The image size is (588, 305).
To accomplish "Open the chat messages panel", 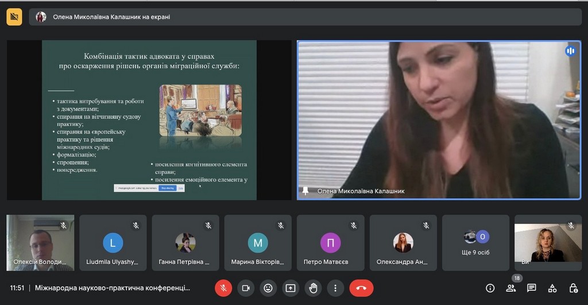I will coord(532,288).
